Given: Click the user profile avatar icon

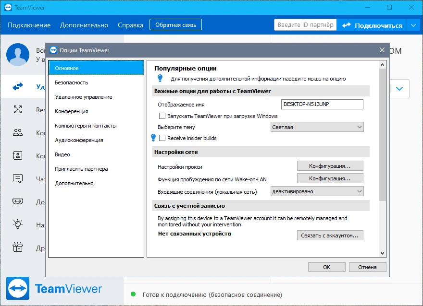Looking at the screenshot, I should [18, 55].
